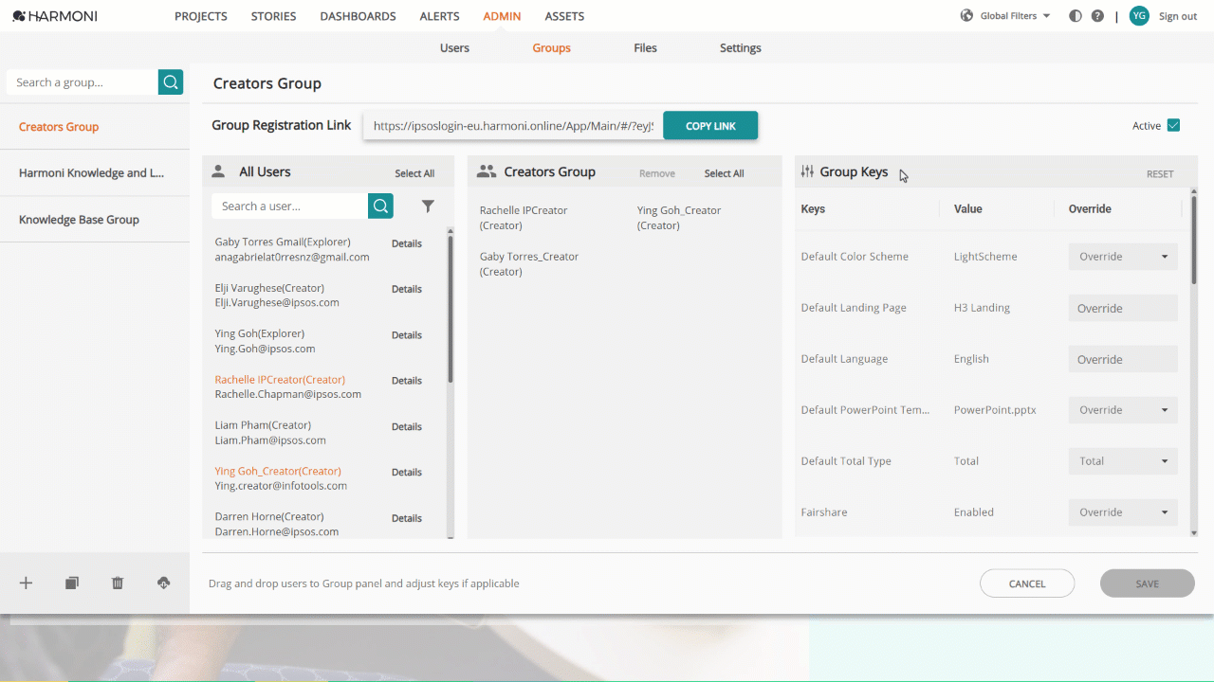Expand Default Color Scheme override dropdown

(x=1123, y=257)
